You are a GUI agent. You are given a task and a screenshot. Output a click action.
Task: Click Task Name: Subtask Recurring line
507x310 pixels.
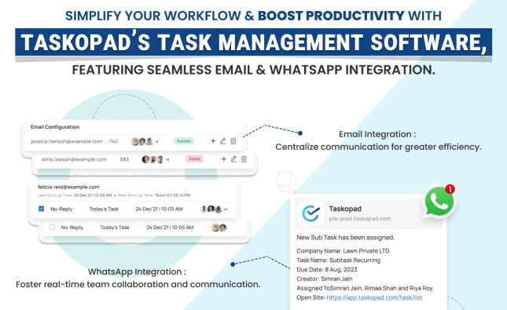click(x=338, y=261)
